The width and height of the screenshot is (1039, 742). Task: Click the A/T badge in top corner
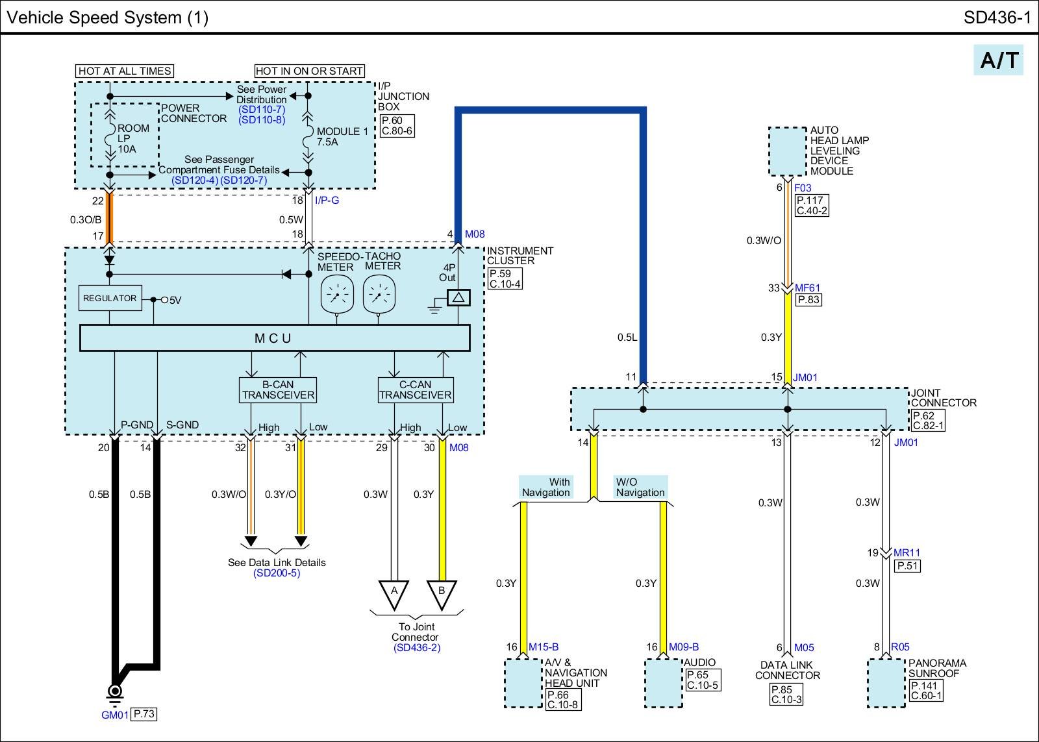[998, 60]
